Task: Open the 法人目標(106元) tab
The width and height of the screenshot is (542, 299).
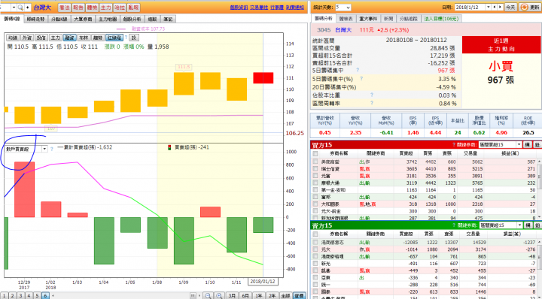Action: pos(440,19)
